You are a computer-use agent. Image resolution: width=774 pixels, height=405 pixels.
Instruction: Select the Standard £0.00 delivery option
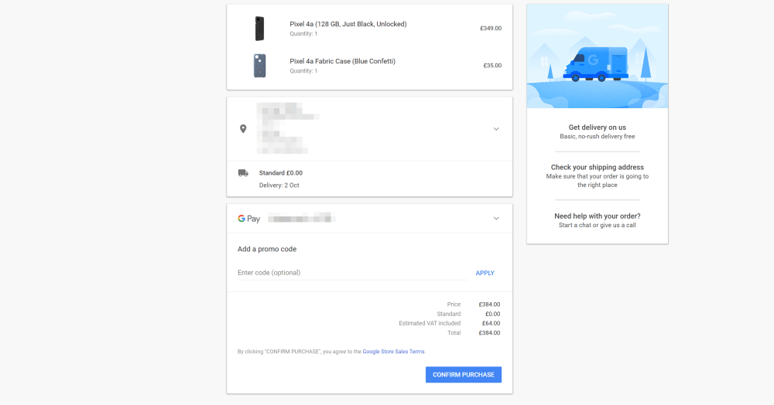tap(280, 173)
